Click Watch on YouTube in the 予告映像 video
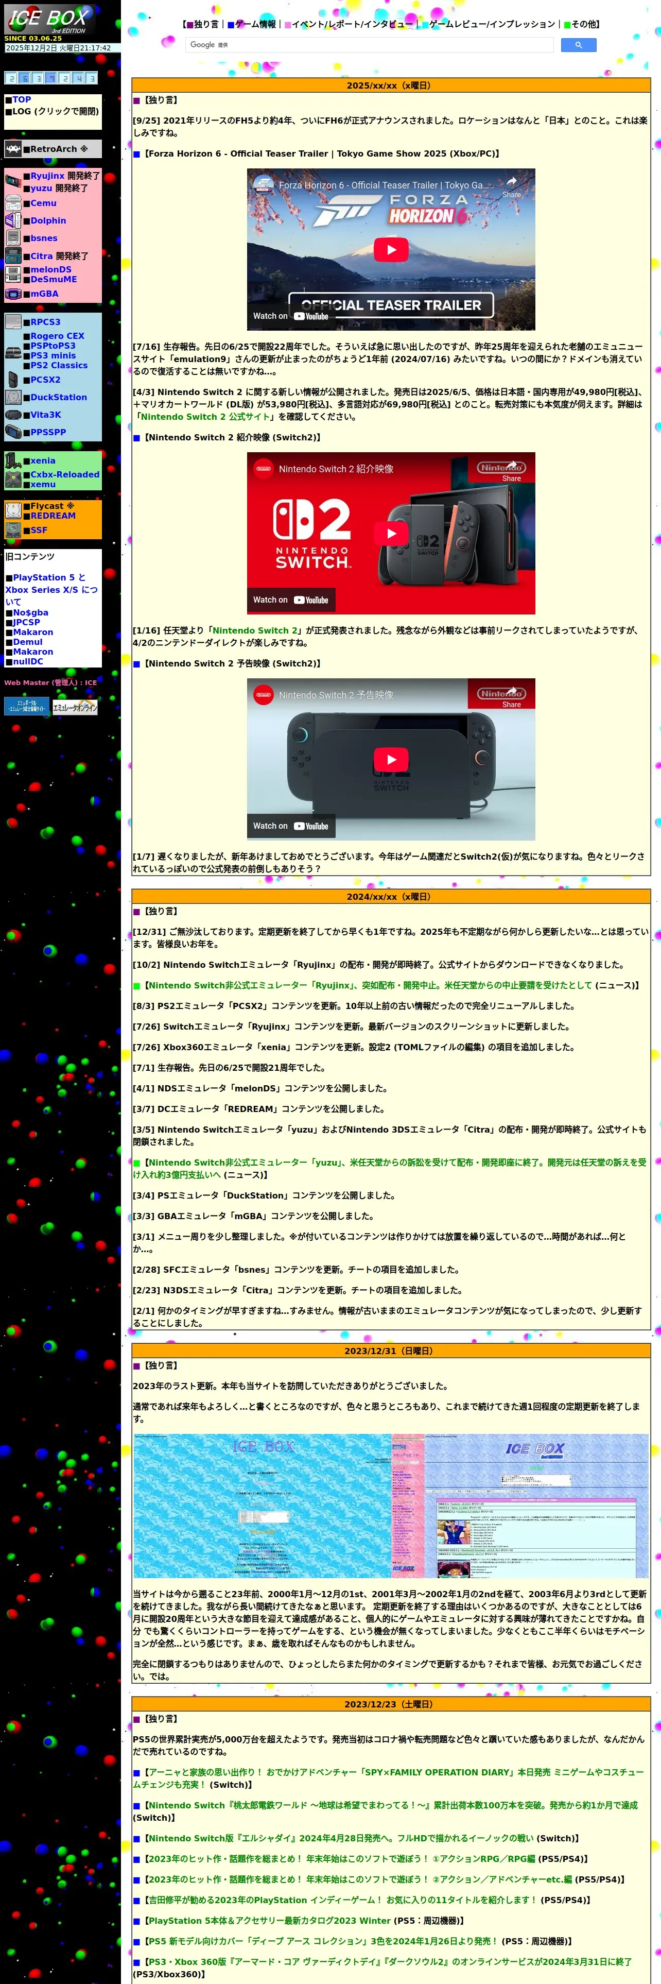 click(x=291, y=826)
